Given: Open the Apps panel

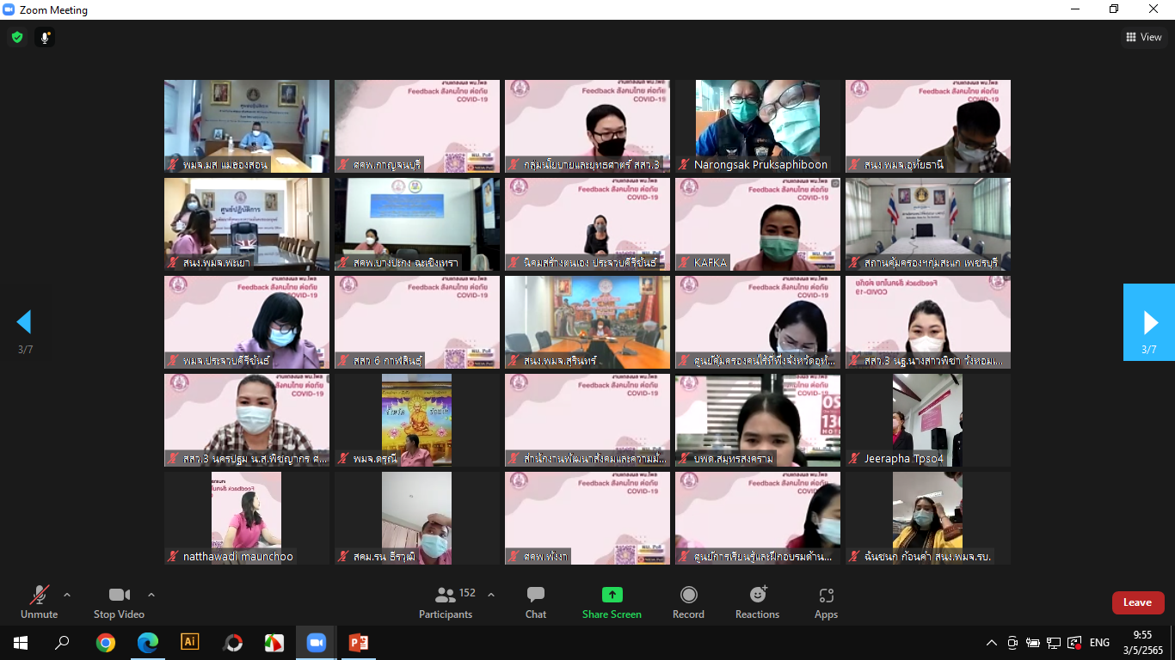Looking at the screenshot, I should (x=826, y=602).
